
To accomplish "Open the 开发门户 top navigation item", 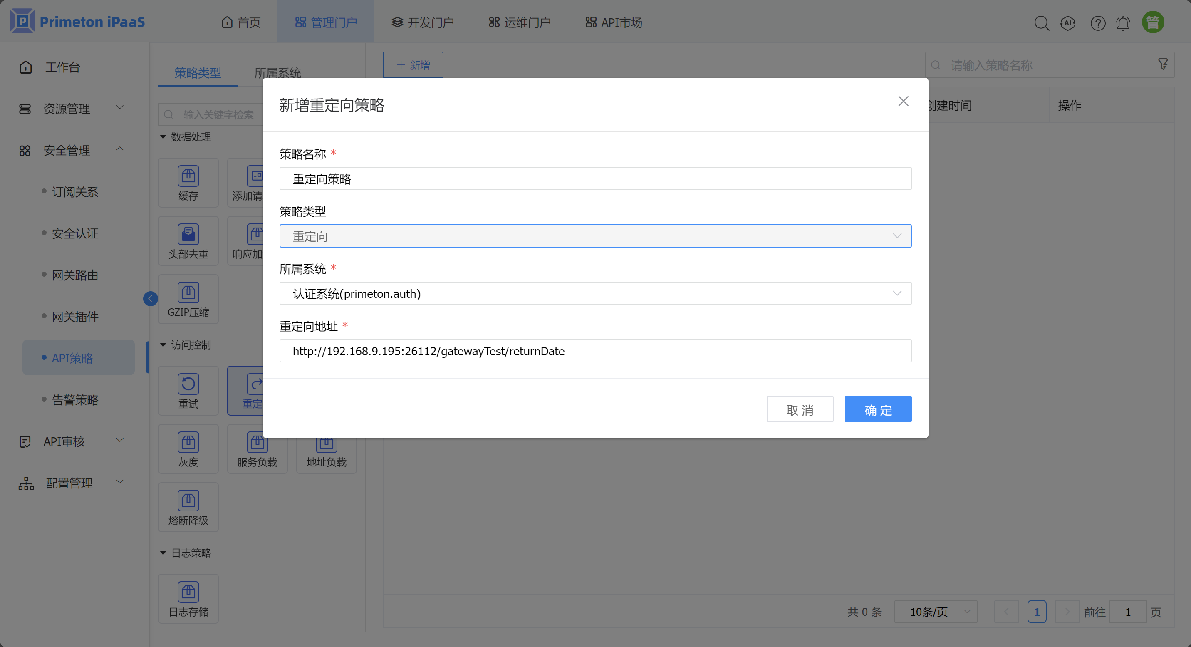I will click(x=423, y=22).
